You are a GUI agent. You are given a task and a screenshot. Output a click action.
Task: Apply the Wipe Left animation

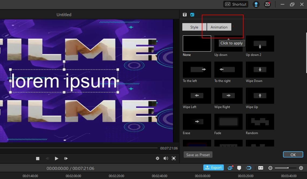(x=197, y=96)
